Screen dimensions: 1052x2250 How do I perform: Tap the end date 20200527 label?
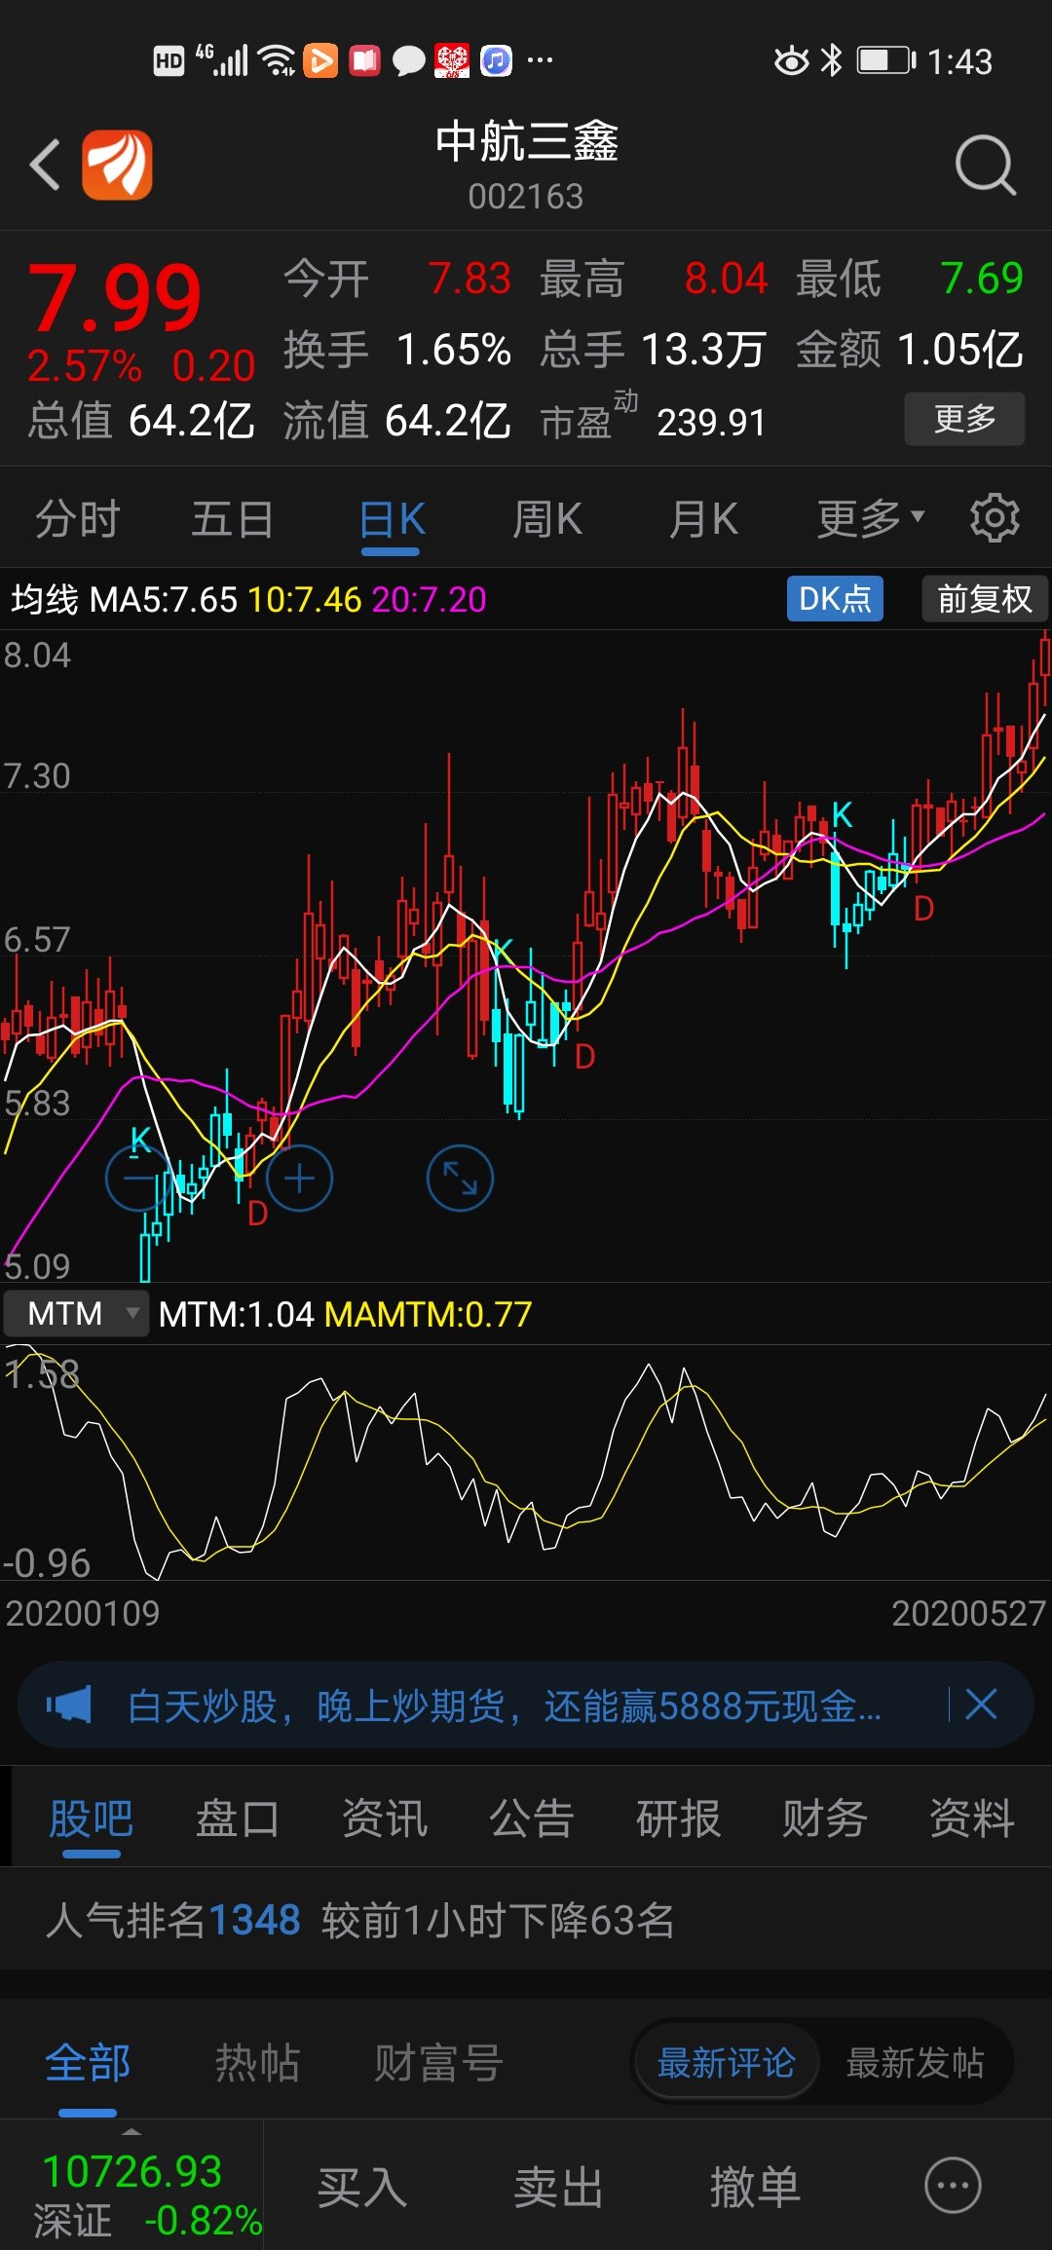[x=969, y=1613]
